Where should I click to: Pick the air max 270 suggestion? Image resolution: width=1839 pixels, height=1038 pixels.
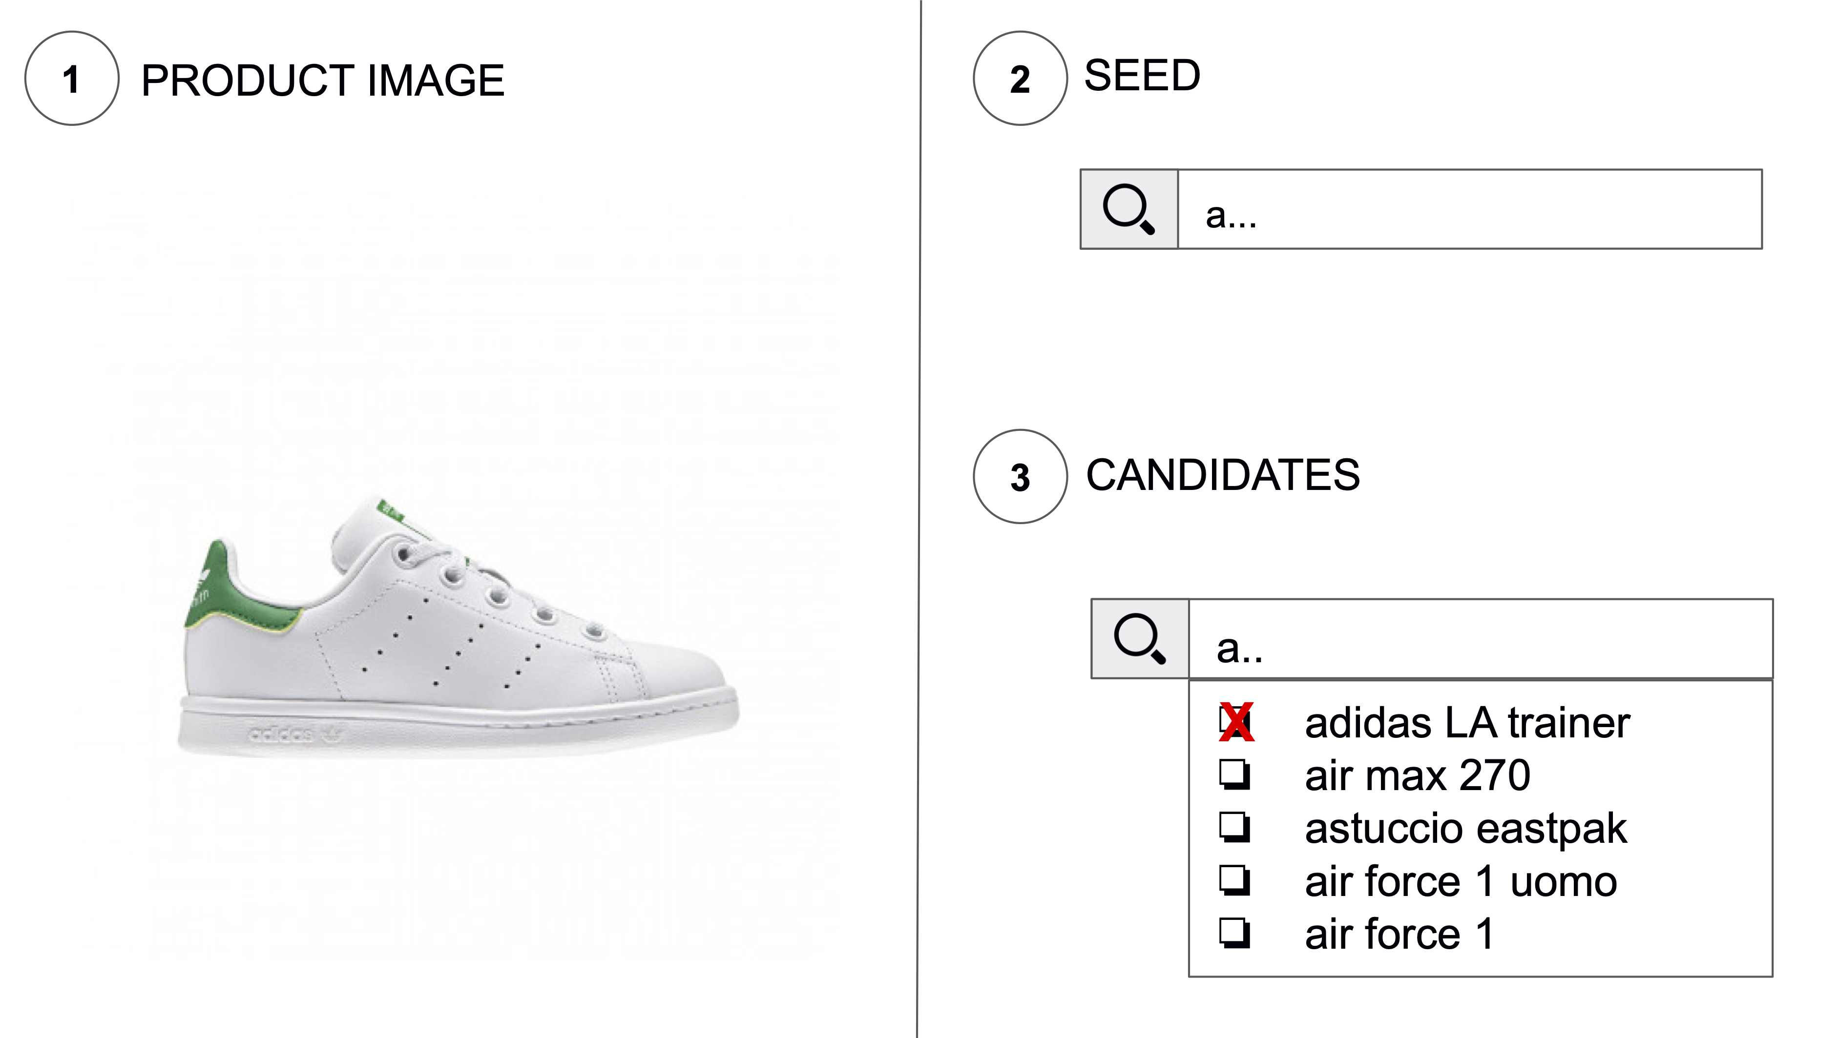tap(1417, 775)
